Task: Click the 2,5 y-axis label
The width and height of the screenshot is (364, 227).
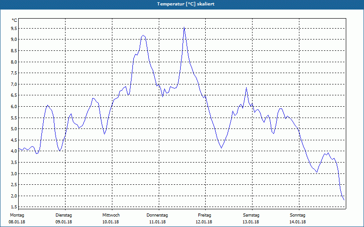Action: coord(14,185)
